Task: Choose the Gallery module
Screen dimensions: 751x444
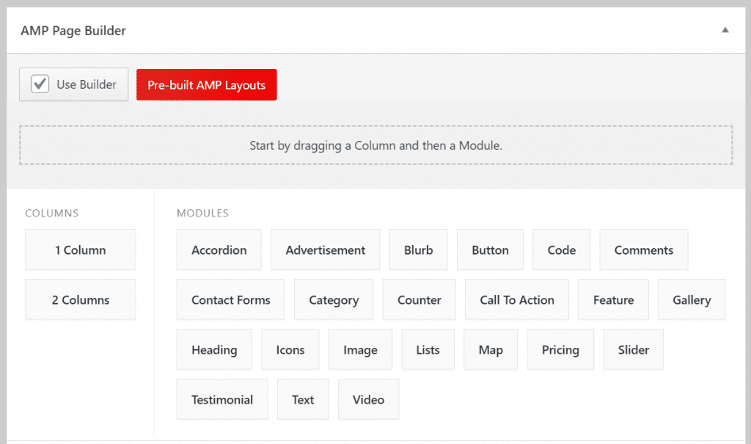Action: 692,299
